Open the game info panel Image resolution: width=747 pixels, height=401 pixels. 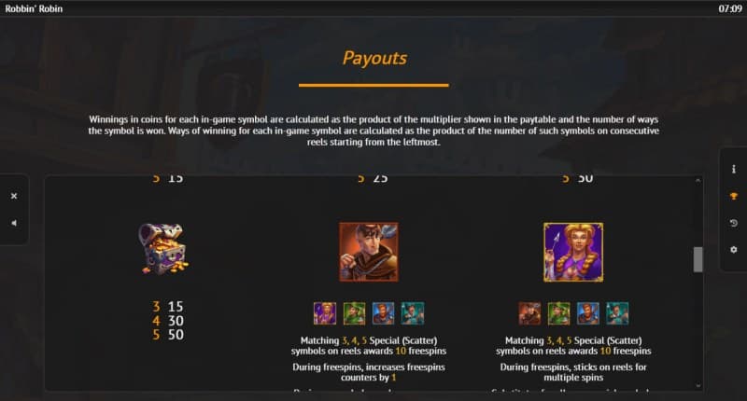point(733,170)
